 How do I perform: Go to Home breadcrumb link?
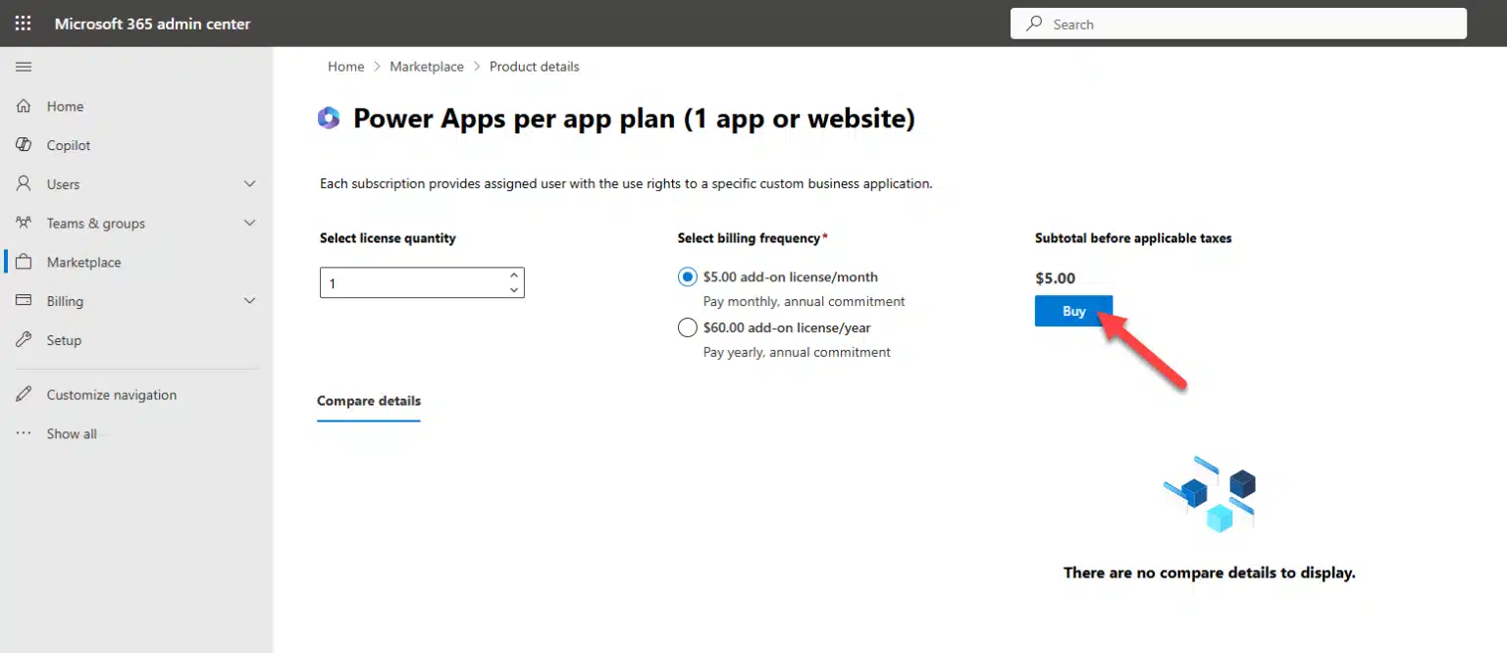345,67
